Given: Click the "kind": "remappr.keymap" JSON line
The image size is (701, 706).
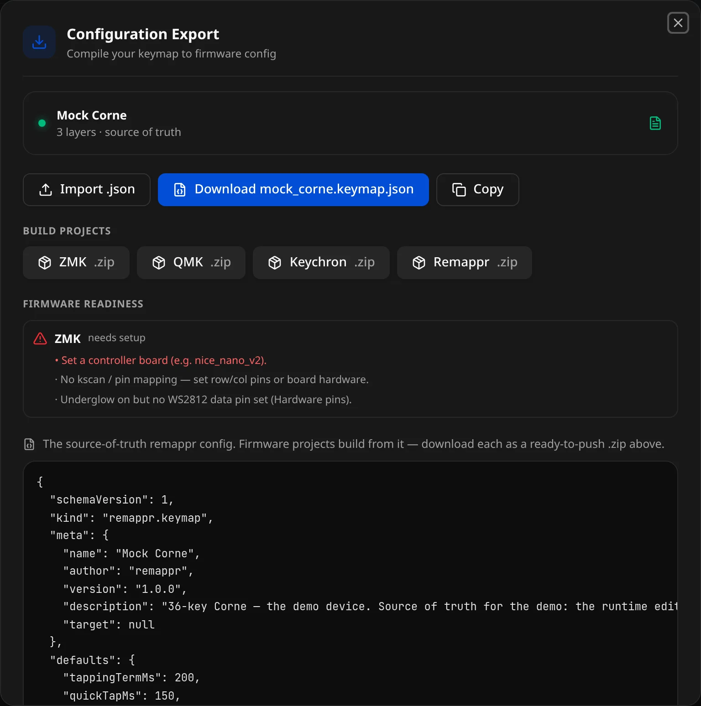Looking at the screenshot, I should pos(131,518).
